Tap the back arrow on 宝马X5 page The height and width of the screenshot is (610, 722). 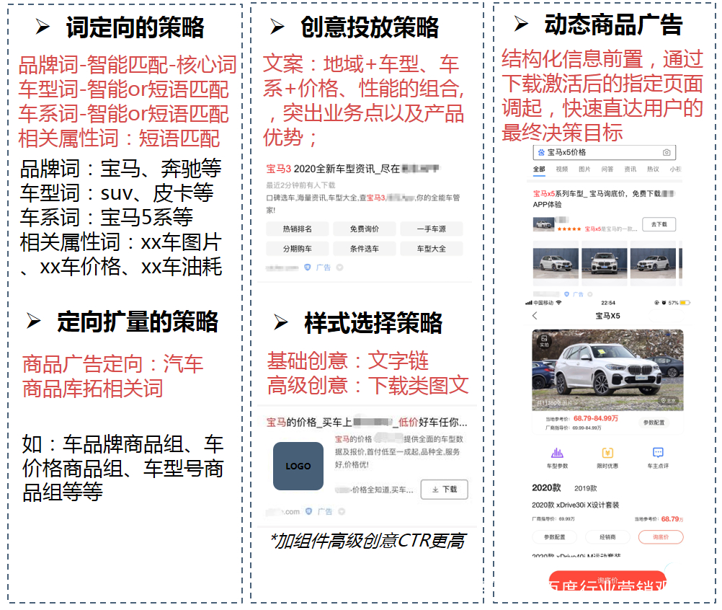coord(535,316)
